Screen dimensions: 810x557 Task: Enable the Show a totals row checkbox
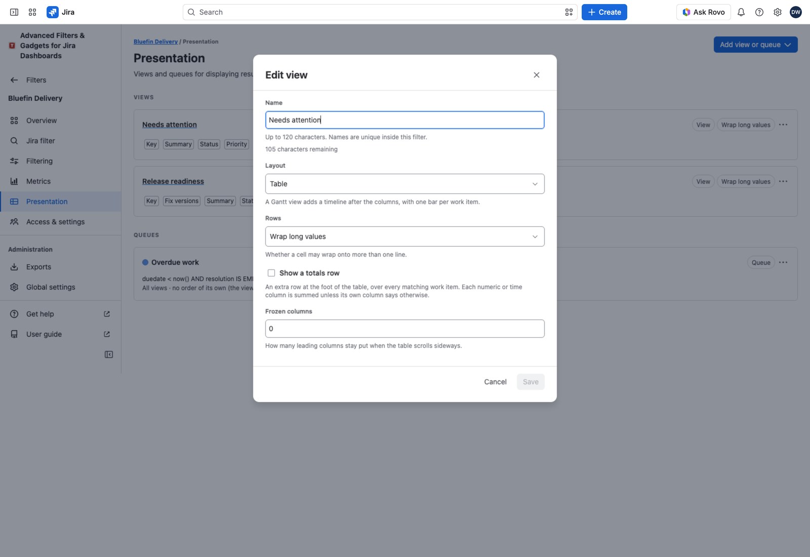click(x=271, y=273)
